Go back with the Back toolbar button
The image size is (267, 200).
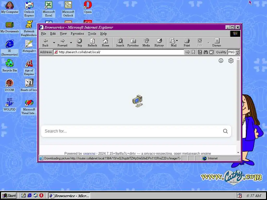click(45, 42)
